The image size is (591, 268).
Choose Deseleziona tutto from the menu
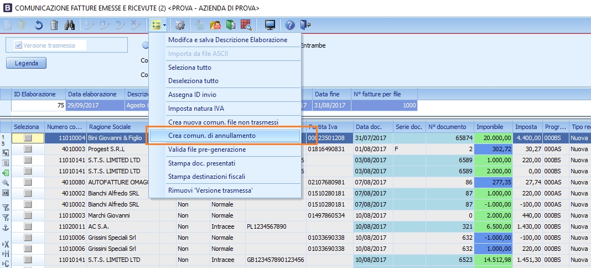pos(193,81)
